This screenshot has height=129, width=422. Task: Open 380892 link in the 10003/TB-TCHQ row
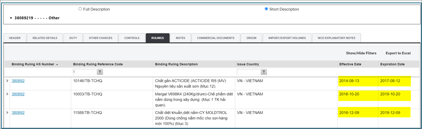point(18,94)
